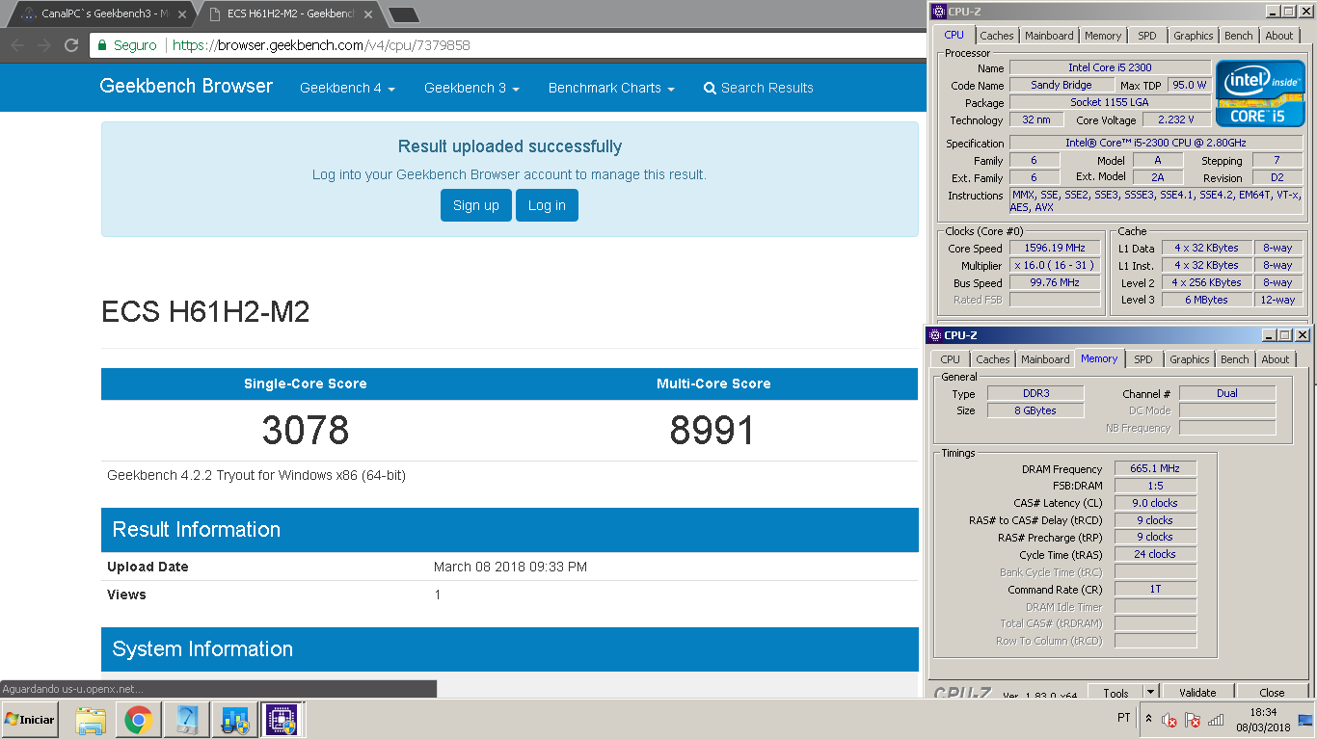
Task: Open the Tools dropdown arrow in CPU-Z
Action: [x=1150, y=692]
